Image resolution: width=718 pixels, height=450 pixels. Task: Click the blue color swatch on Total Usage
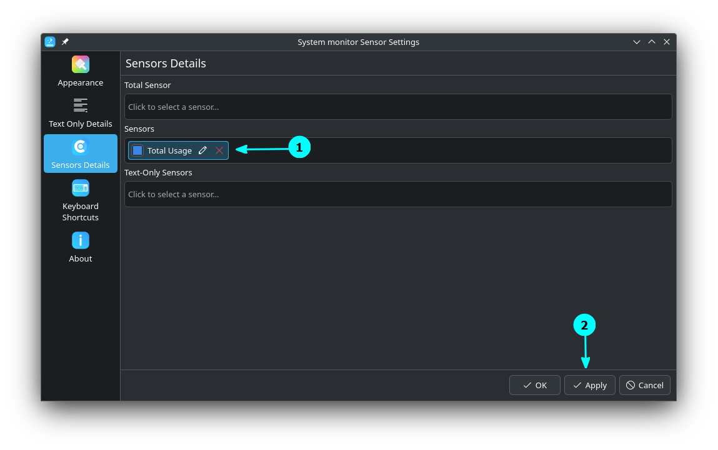137,150
